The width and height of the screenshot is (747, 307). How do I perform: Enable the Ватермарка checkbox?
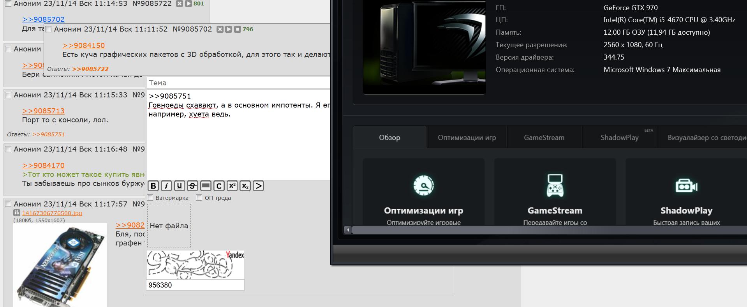150,198
